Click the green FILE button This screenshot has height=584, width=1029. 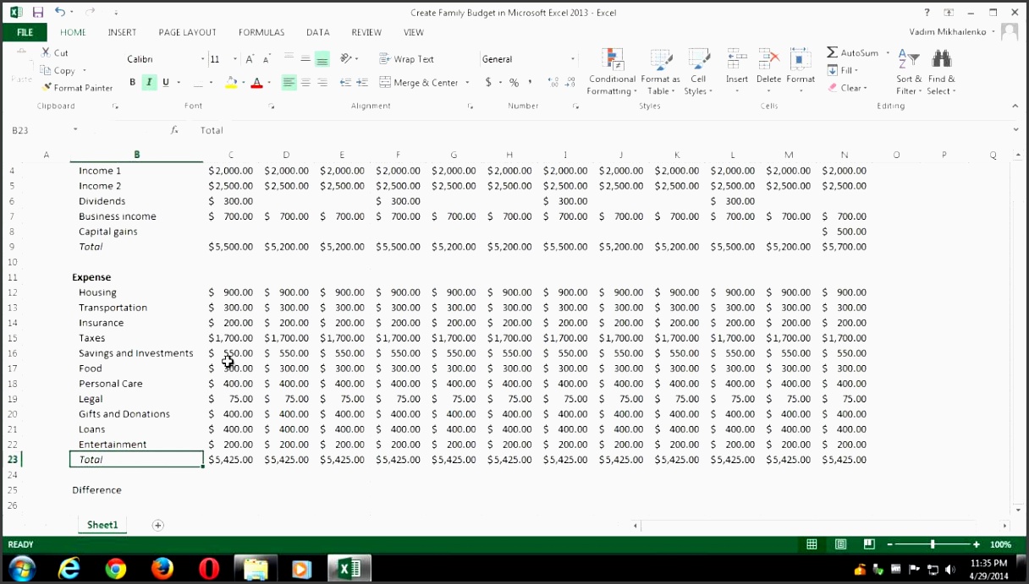[25, 32]
